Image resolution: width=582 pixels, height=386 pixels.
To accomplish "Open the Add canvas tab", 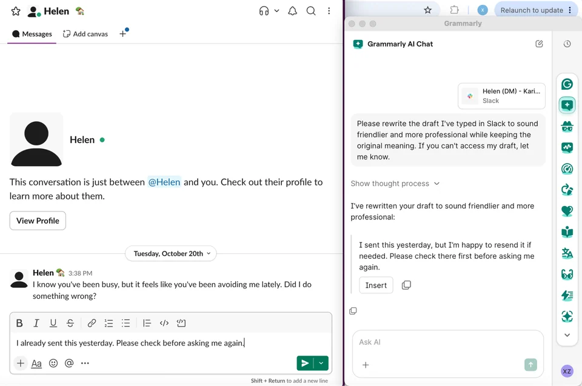I will pos(85,34).
